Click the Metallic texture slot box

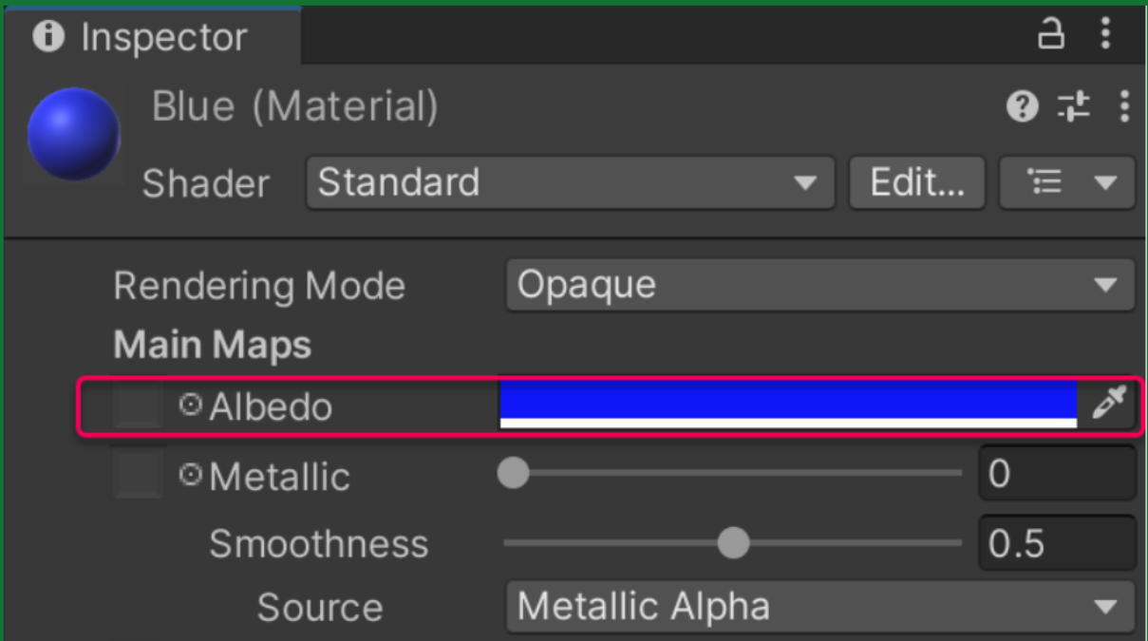click(x=139, y=473)
